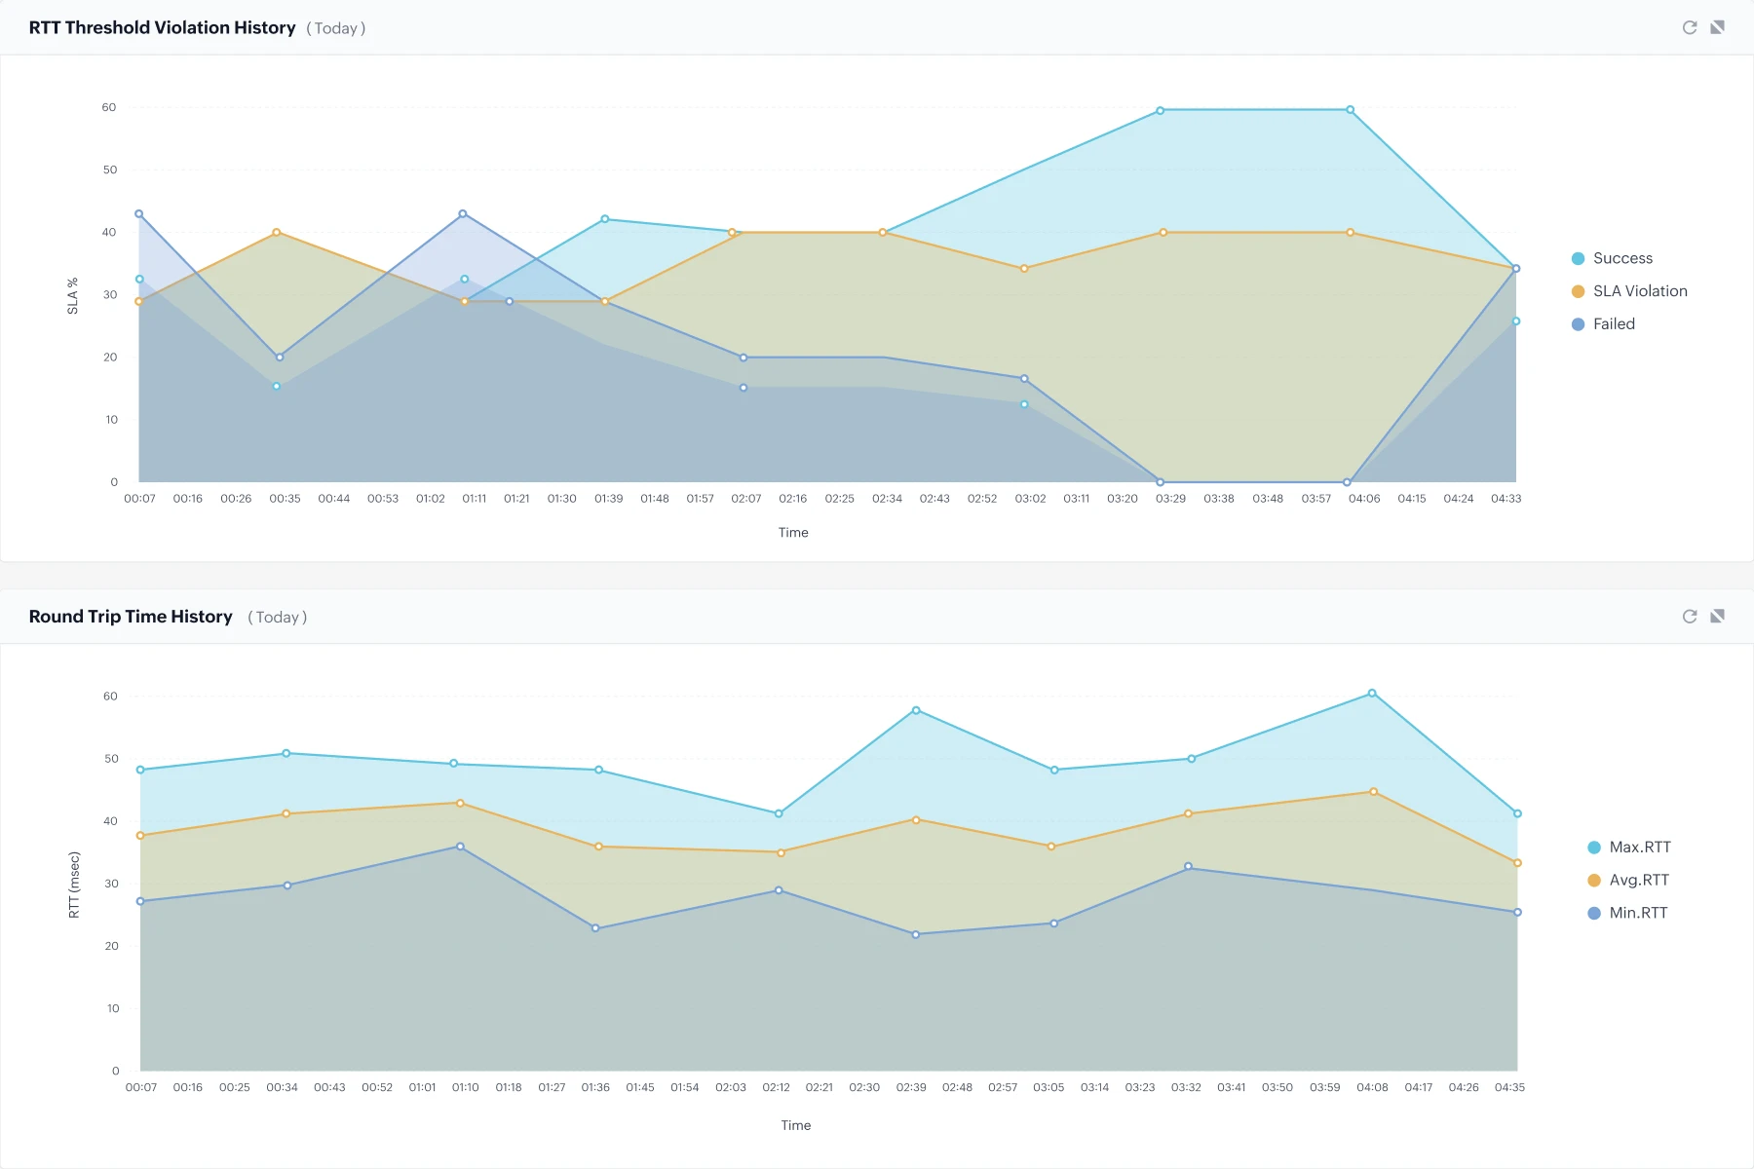Click the Failed zero point at 03:29

(x=1160, y=482)
